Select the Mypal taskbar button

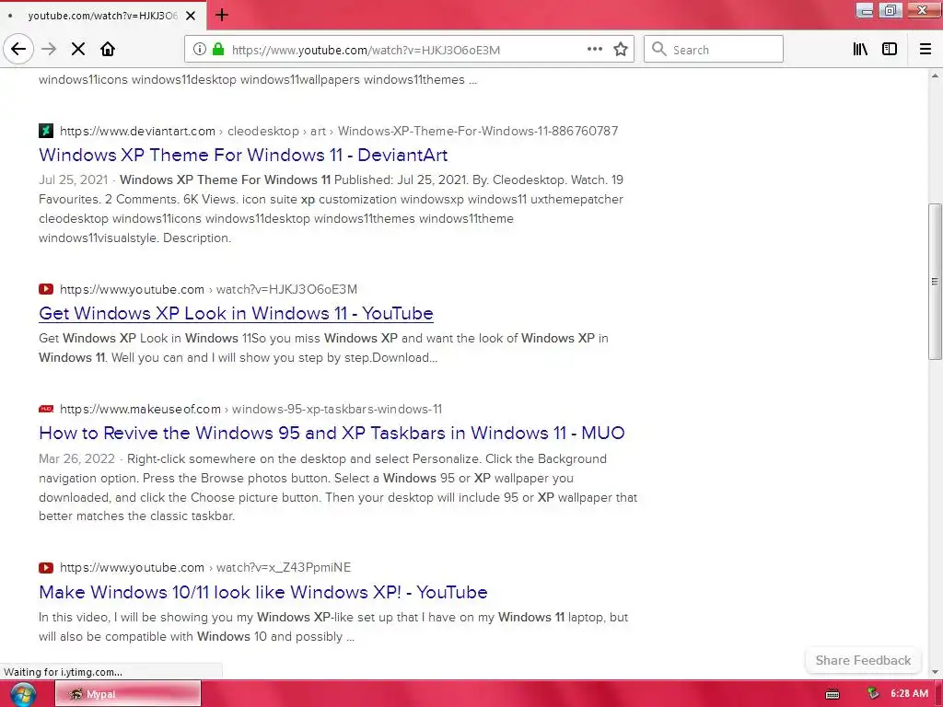[127, 694]
